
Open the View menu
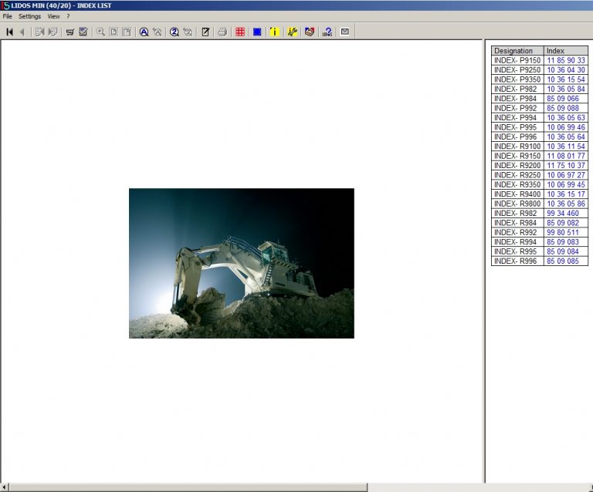[53, 16]
